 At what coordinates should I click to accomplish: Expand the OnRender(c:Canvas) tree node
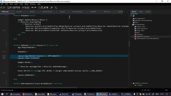tap(133, 37)
